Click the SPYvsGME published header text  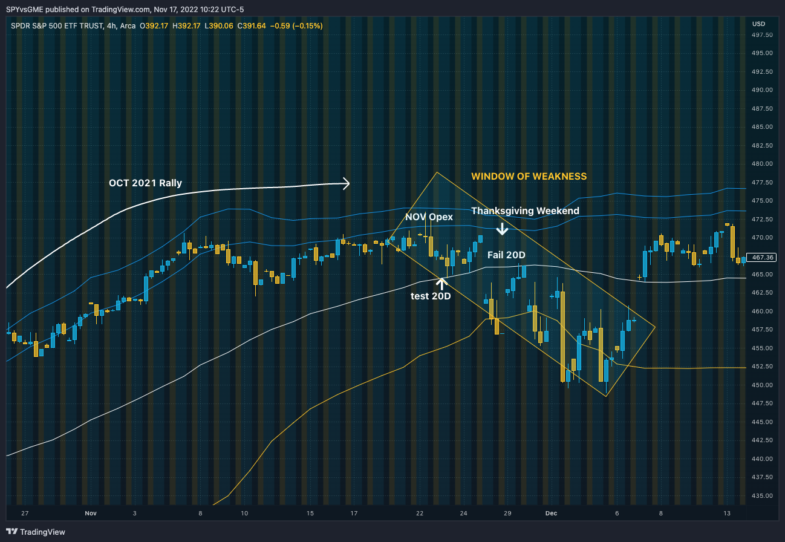tap(125, 9)
